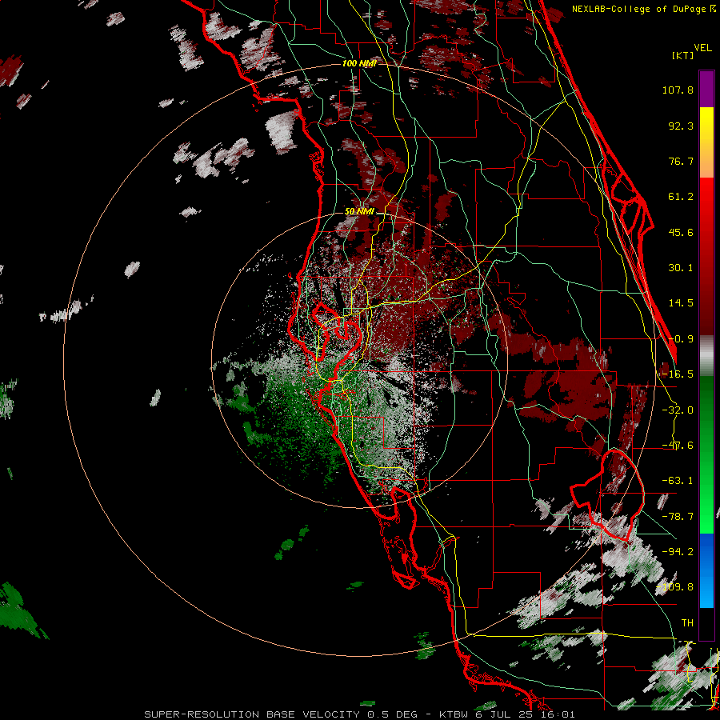Click the 76.7 velocity scale value
This screenshot has width=720, height=720.
click(x=681, y=161)
